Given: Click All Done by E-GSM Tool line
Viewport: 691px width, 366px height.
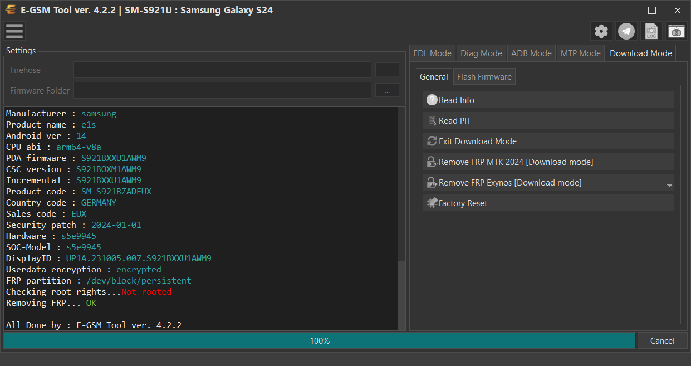Looking at the screenshot, I should click(x=94, y=325).
